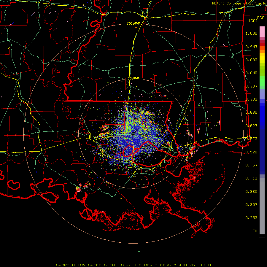Pick the bright green segment of the color bar
Viewport: 267px width, 267px height.
262,81
